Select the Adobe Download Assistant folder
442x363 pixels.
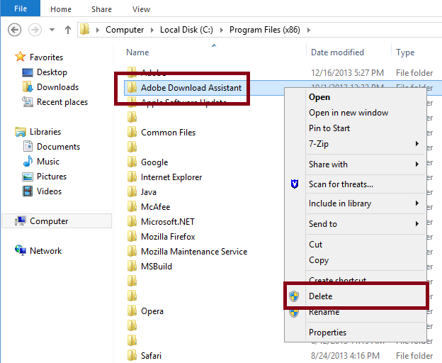191,88
